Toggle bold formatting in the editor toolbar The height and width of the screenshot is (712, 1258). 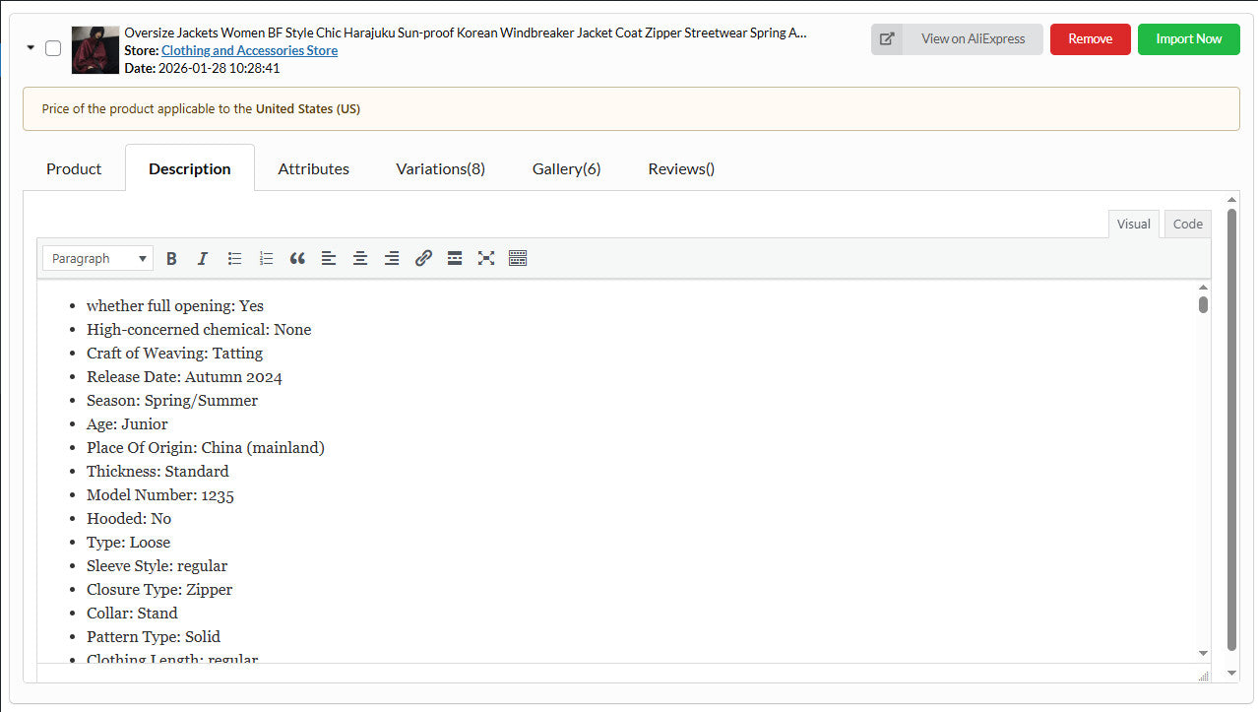pos(171,258)
